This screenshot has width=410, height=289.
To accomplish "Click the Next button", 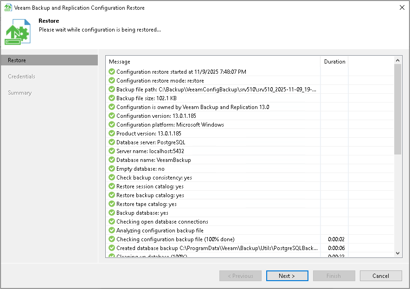I will [x=287, y=276].
